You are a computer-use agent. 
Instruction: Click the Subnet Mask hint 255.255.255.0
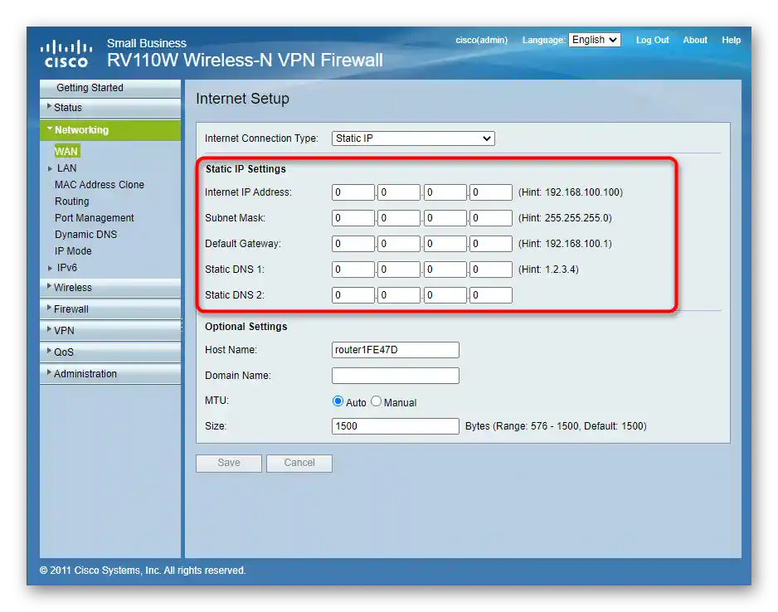[x=565, y=218]
